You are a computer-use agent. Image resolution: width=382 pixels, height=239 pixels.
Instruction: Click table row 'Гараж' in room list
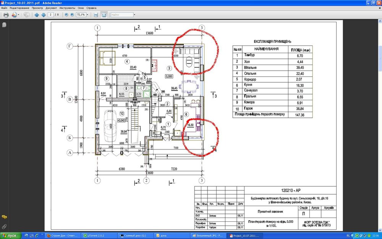click(x=272, y=109)
